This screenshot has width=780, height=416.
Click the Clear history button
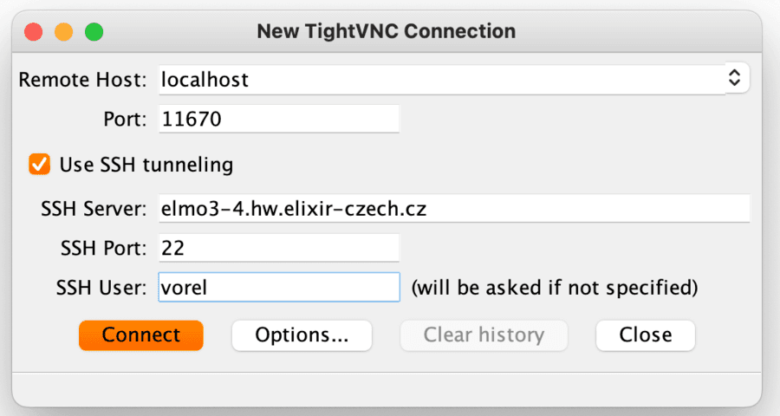coord(484,335)
